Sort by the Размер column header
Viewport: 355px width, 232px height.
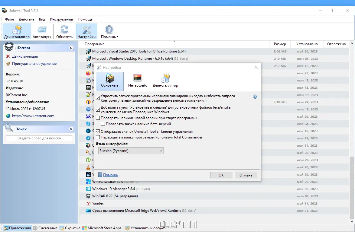point(280,44)
